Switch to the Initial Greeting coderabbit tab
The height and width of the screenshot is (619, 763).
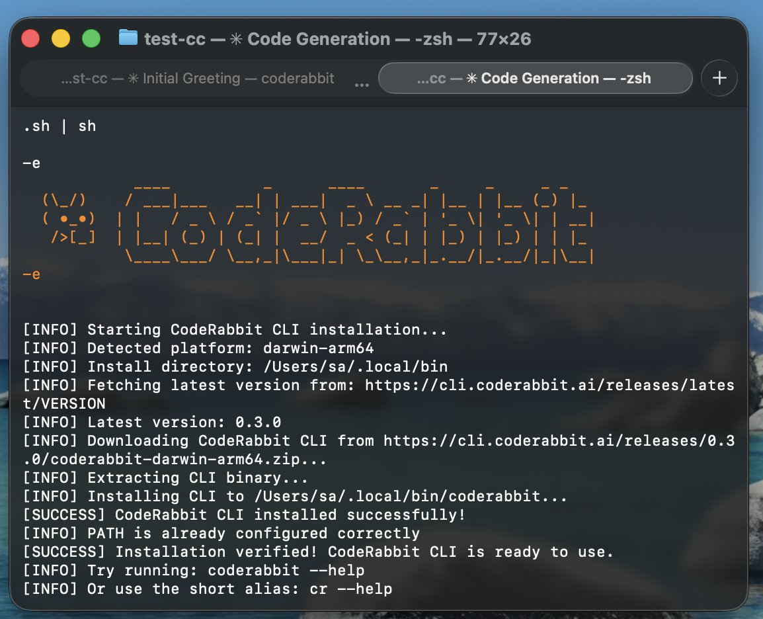198,78
